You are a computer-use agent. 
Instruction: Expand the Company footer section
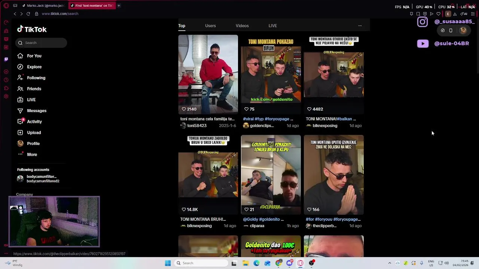24,195
